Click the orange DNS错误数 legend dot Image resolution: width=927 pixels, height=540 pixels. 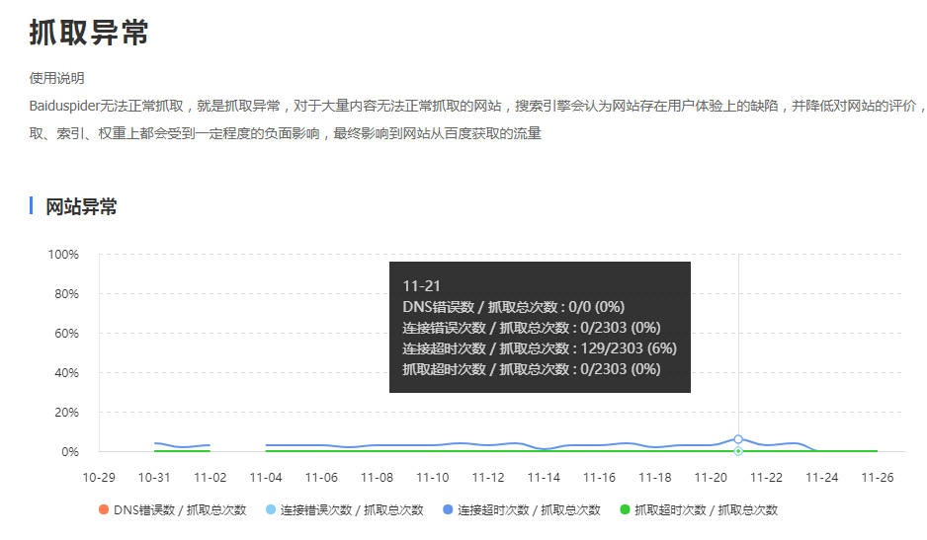point(103,510)
